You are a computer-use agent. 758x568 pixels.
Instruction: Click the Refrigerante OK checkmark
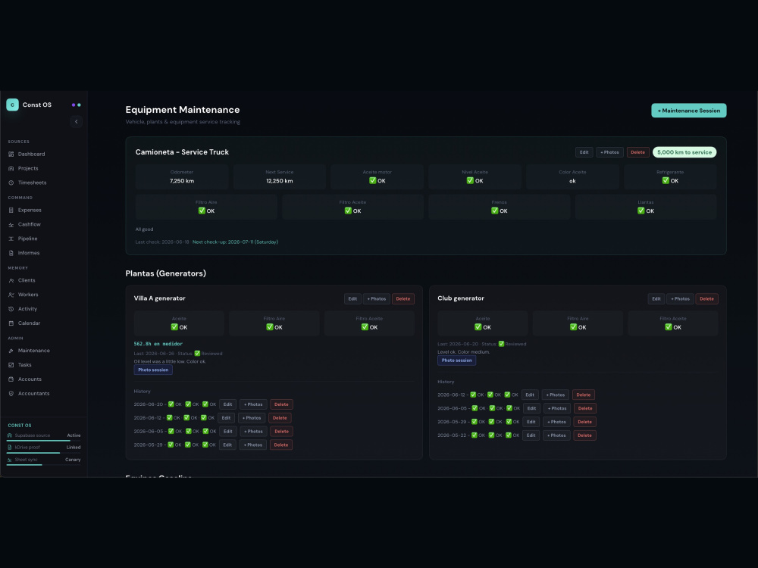[666, 181]
